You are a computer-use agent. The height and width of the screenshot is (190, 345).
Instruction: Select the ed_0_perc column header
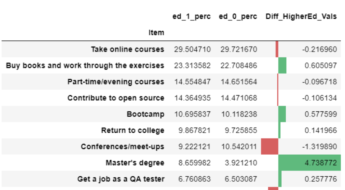[238, 17]
